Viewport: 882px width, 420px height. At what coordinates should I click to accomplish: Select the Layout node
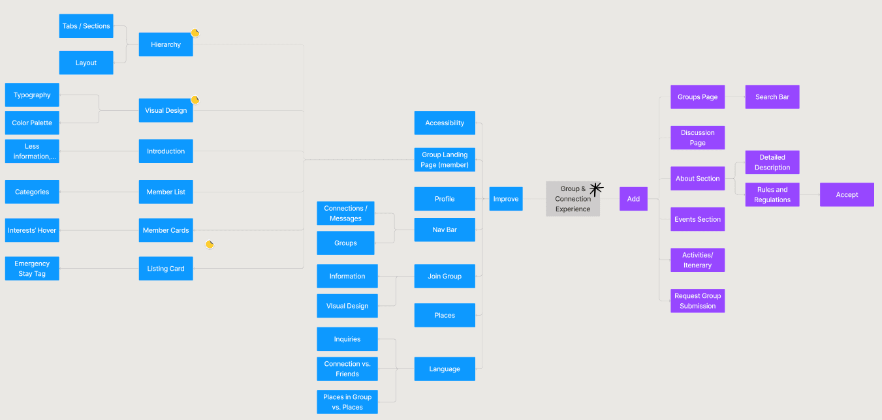86,63
